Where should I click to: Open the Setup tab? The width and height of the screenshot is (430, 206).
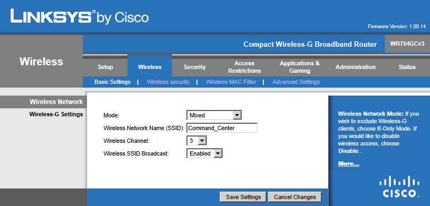click(x=105, y=67)
